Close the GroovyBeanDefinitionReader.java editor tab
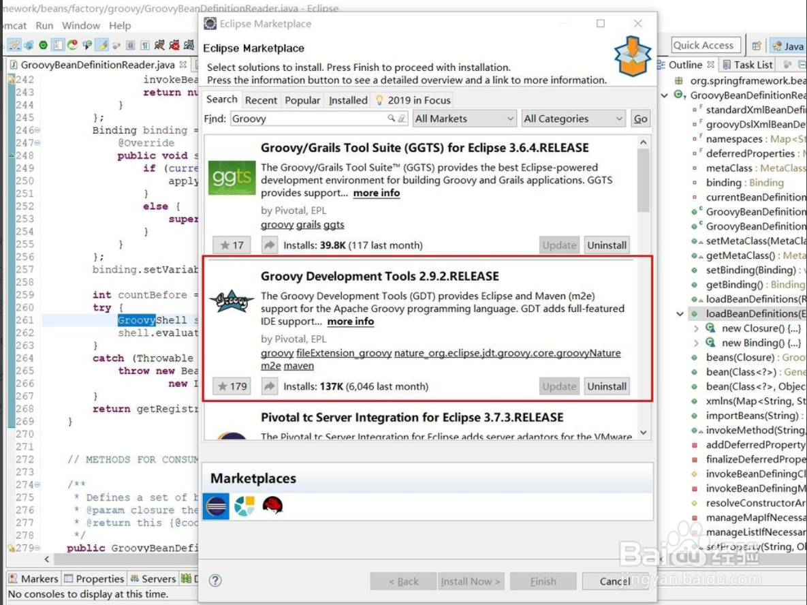 click(x=183, y=64)
